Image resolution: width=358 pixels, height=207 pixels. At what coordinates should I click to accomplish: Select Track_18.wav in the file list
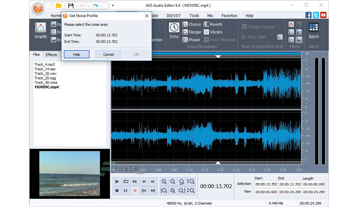click(45, 74)
